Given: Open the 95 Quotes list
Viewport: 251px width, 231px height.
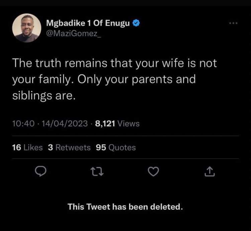Looking at the screenshot, I should coord(116,147).
